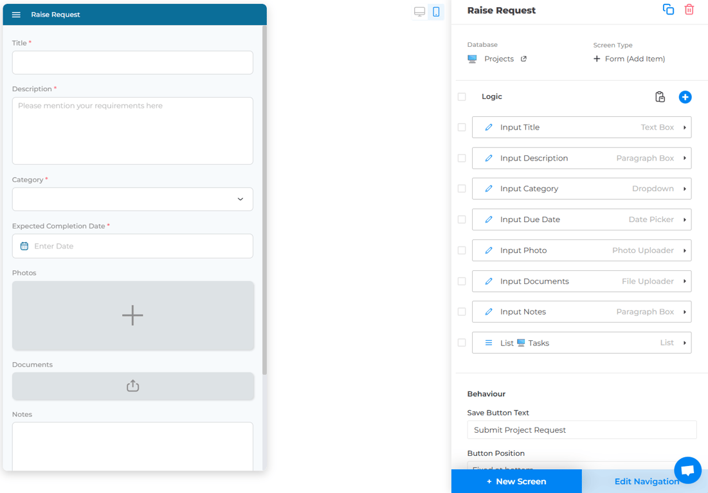The image size is (708, 493).
Task: Click the plus icon beside Form (Add Item)
Action: click(597, 58)
